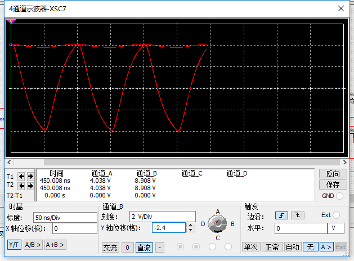Screen dimensions: 354x261
Task: Turn the channel selector knob
Action: tap(217, 224)
